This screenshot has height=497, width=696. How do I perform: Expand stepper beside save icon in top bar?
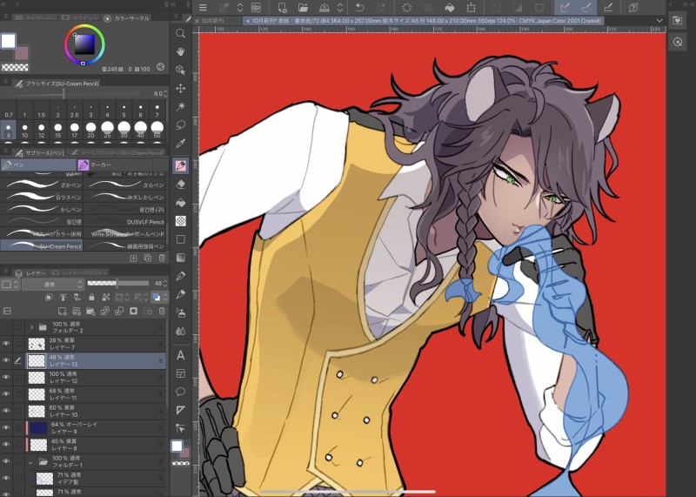coord(340,7)
